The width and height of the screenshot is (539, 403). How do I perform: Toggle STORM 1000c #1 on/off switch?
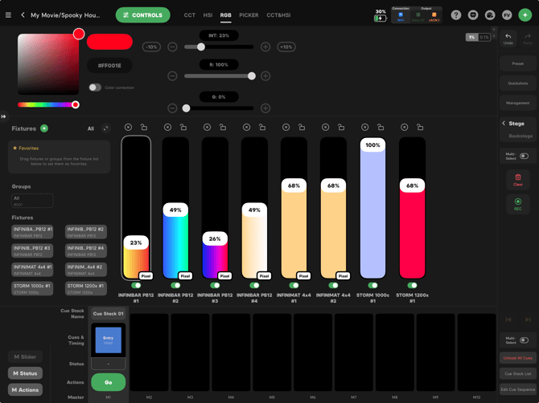pos(372,285)
